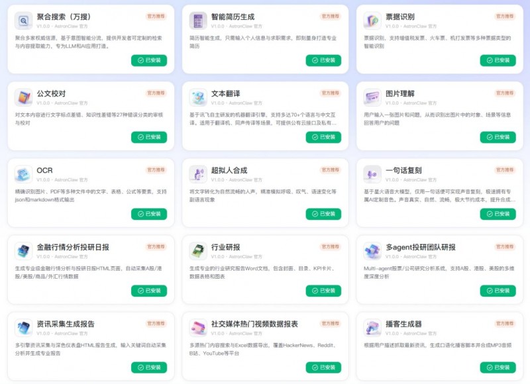
Task: Click the 聚合搜索 (万搜) magnifier icon
Action: pos(24,21)
